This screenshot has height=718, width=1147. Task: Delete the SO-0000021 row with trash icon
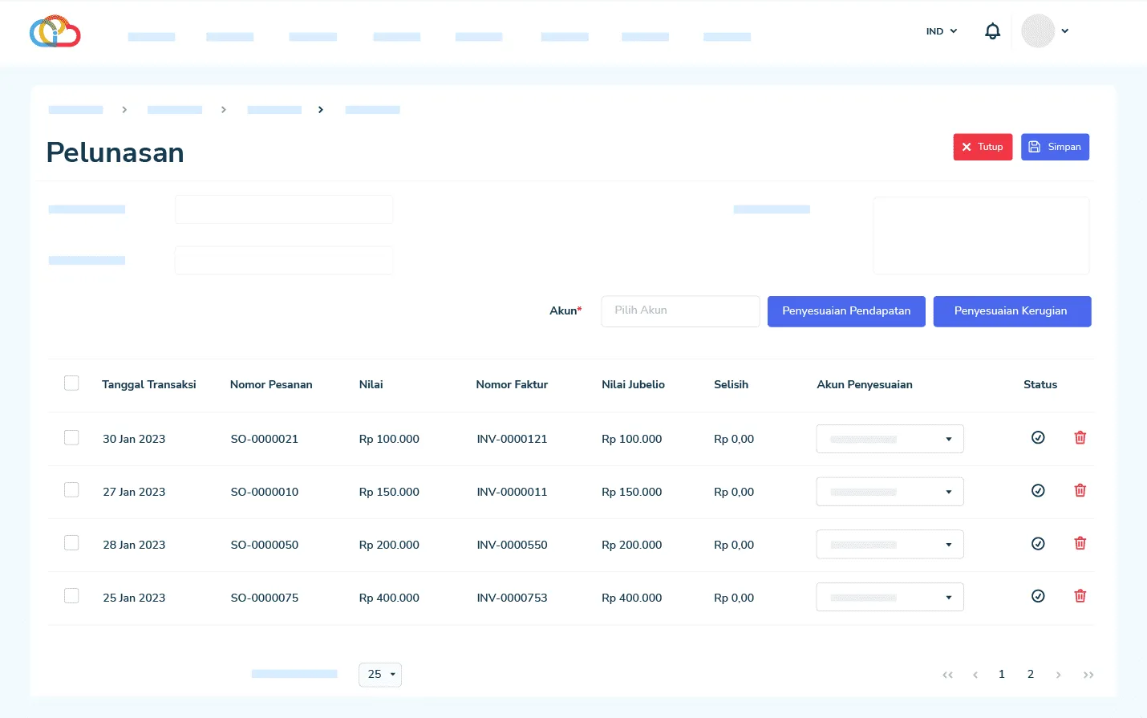(x=1080, y=437)
